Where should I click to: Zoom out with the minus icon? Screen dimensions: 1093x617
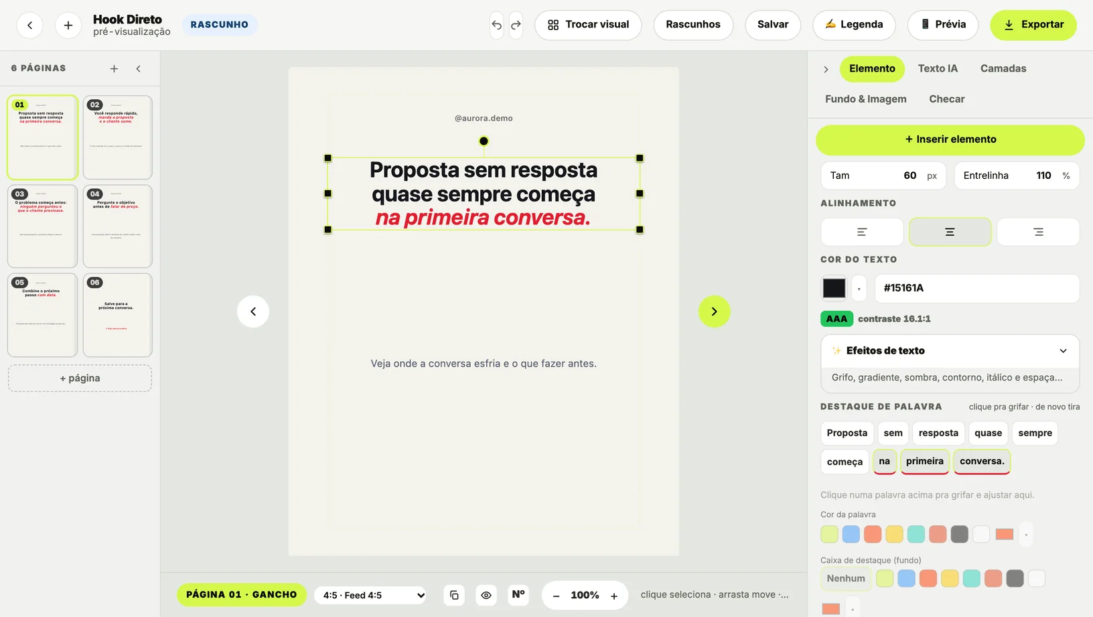(x=556, y=596)
